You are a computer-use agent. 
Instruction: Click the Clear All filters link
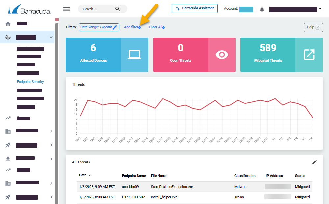(x=156, y=27)
